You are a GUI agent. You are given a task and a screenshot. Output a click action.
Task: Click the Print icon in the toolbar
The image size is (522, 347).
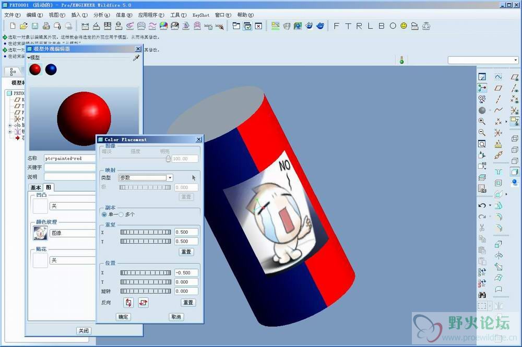[46, 26]
